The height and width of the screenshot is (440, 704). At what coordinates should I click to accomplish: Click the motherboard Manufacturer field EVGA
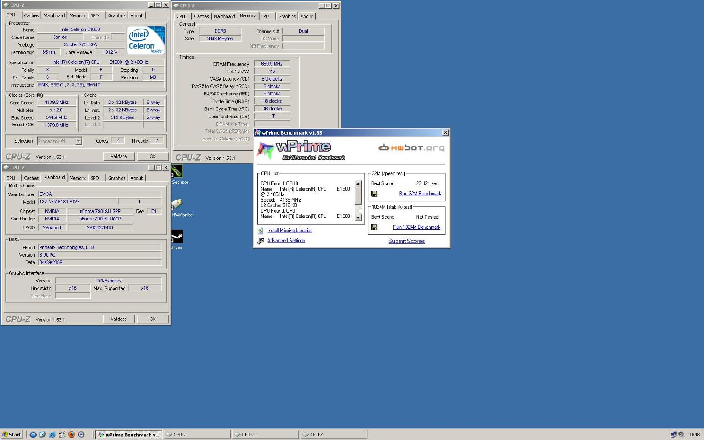pos(100,194)
